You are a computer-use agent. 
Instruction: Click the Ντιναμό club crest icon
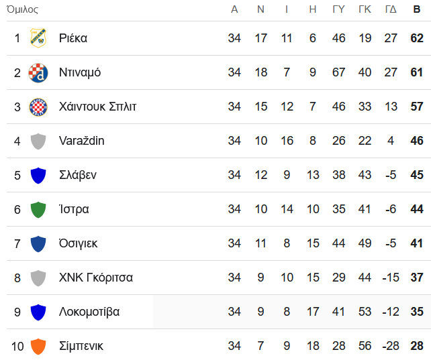[x=38, y=72]
